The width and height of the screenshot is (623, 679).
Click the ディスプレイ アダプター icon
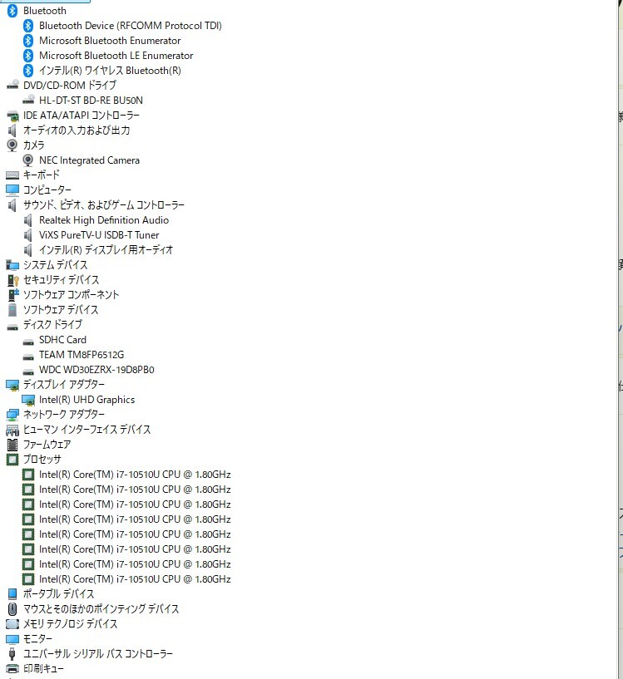click(x=12, y=385)
